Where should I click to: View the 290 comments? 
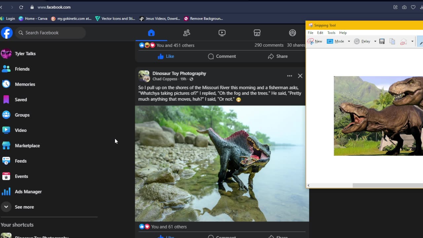click(269, 45)
